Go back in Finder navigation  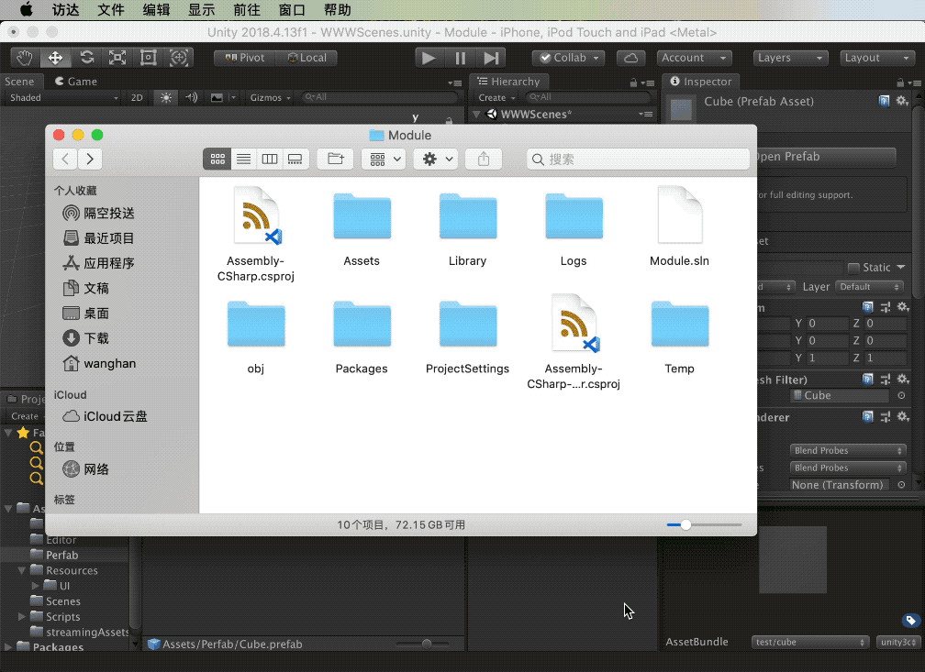pos(65,159)
